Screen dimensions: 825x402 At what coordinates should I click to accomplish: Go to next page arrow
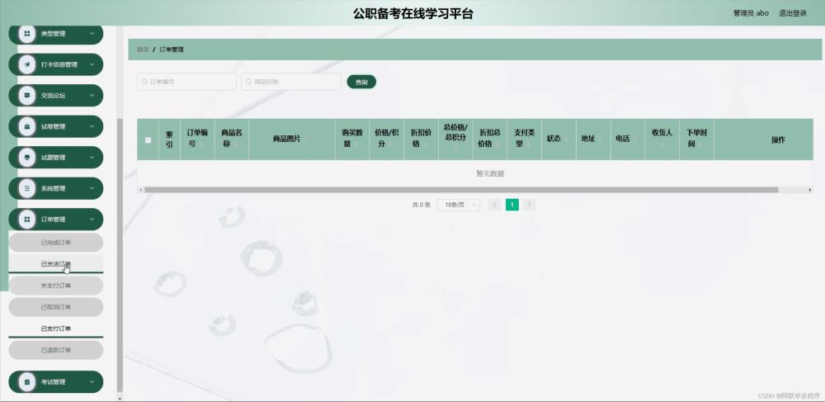pos(530,205)
